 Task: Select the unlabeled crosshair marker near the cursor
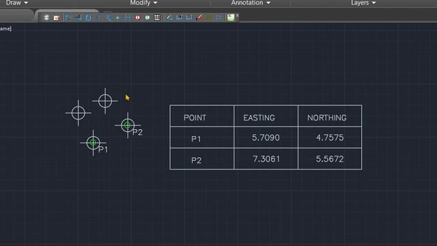click(x=105, y=101)
